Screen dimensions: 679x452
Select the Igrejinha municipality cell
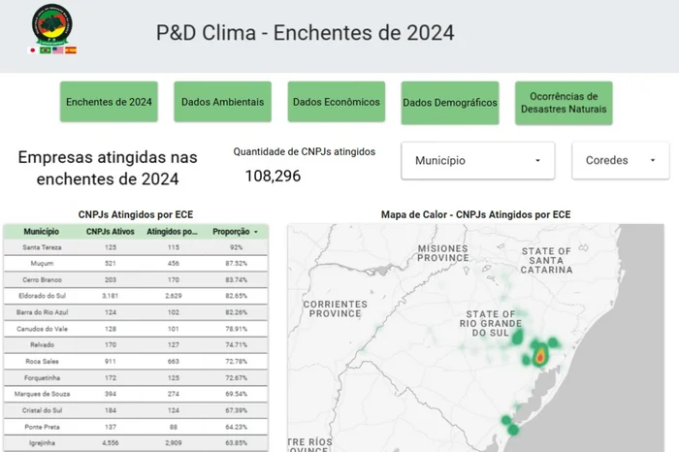coord(42,442)
